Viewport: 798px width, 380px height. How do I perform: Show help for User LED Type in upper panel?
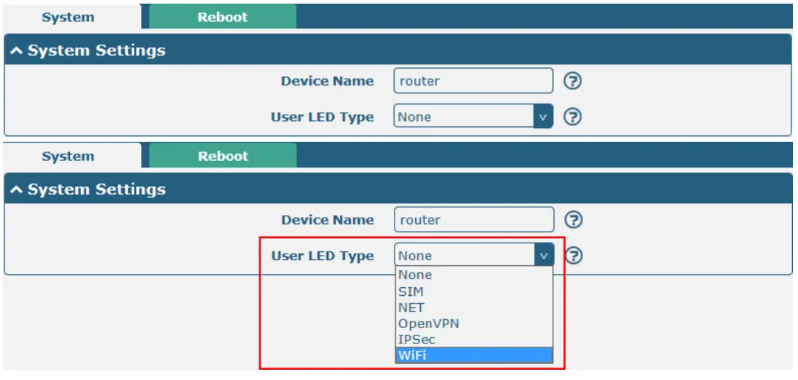tap(573, 117)
